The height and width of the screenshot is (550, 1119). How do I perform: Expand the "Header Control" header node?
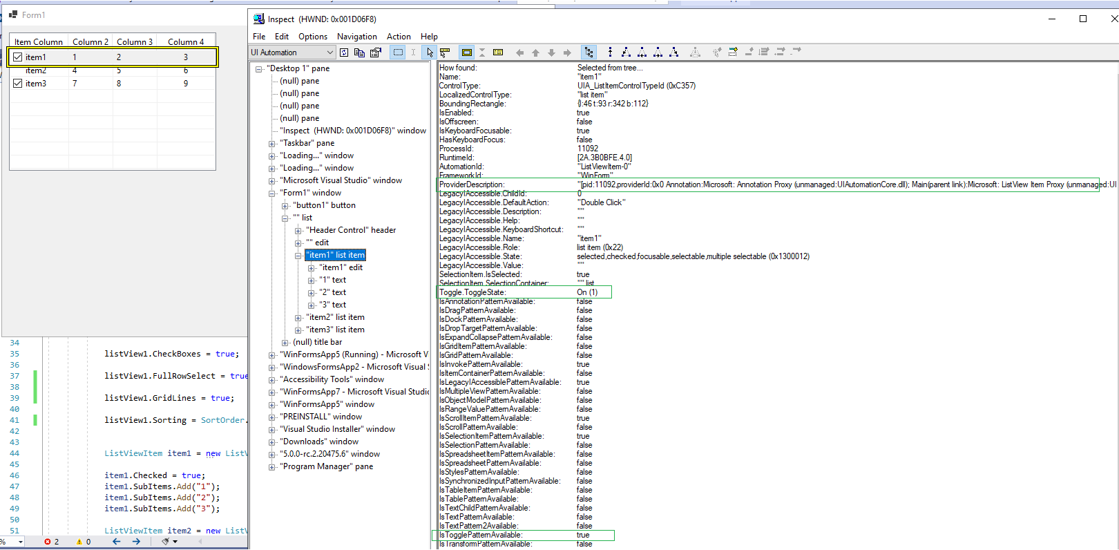[298, 231]
